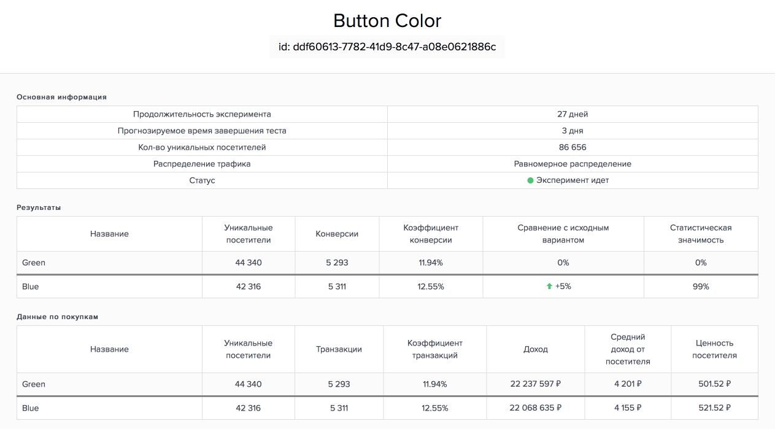775x429 pixels.
Task: Click the Коэффициент конверсии column header
Action: point(431,234)
